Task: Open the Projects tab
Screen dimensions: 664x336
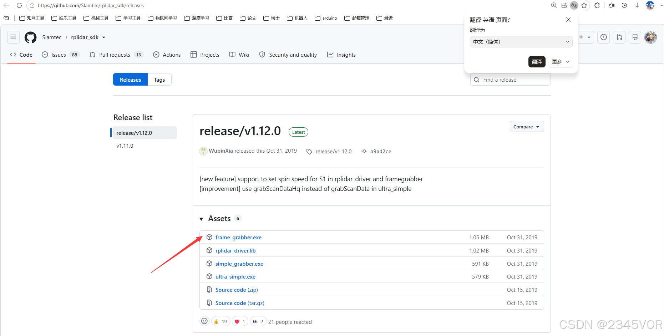Action: click(205, 55)
